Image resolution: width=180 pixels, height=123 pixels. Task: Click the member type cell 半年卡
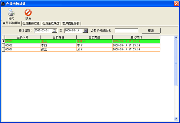point(94,41)
